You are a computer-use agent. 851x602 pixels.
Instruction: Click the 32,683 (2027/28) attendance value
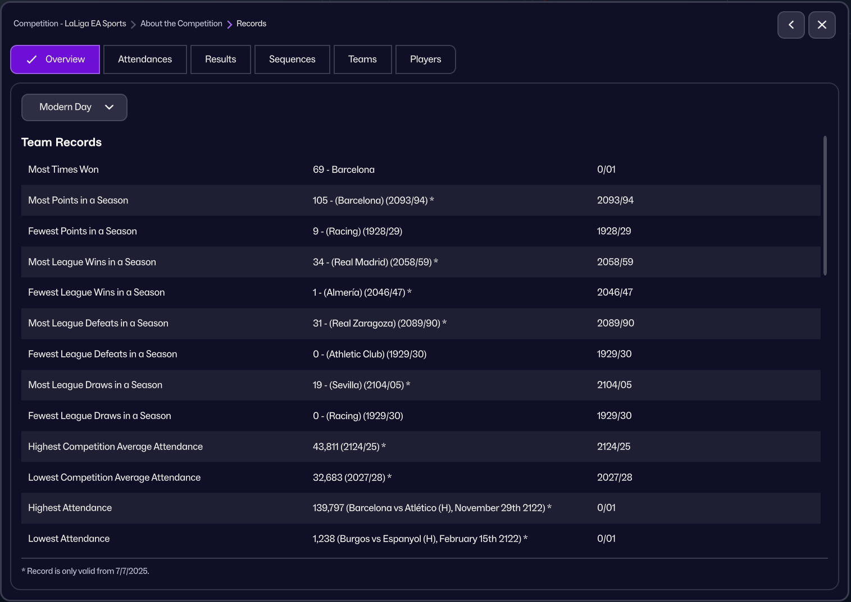click(352, 477)
